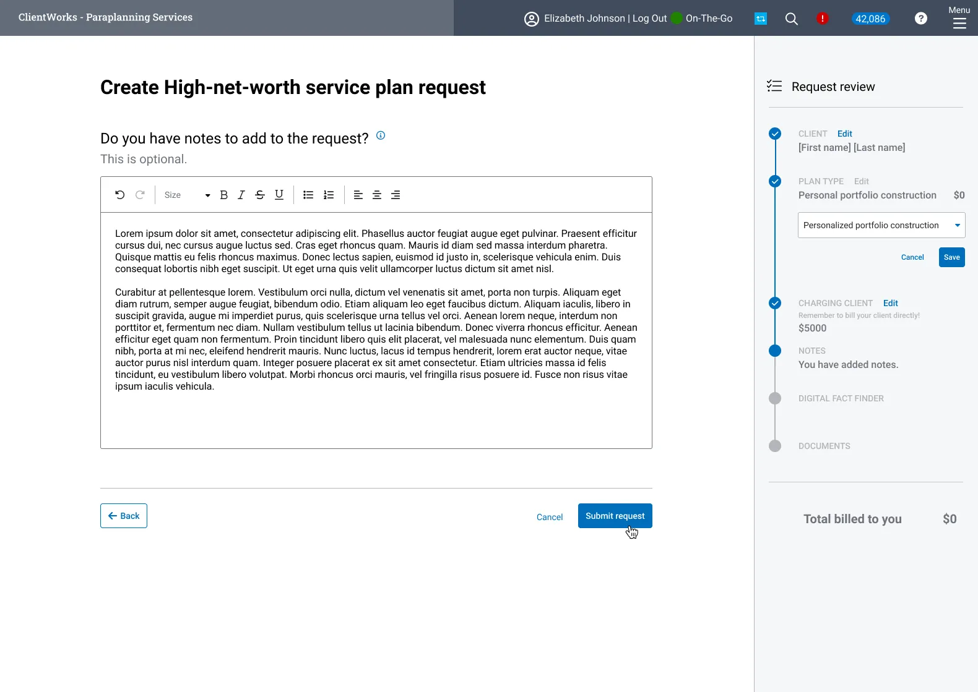Click the CHARGING CLIENT step checkmark
Viewport: 978px width, 692px height.
[775, 303]
